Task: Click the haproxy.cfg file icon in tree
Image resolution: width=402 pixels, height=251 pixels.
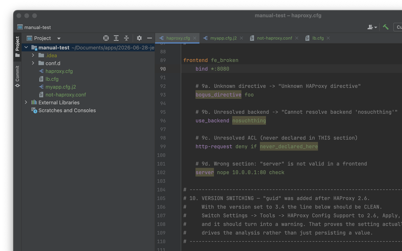Action: click(x=41, y=71)
